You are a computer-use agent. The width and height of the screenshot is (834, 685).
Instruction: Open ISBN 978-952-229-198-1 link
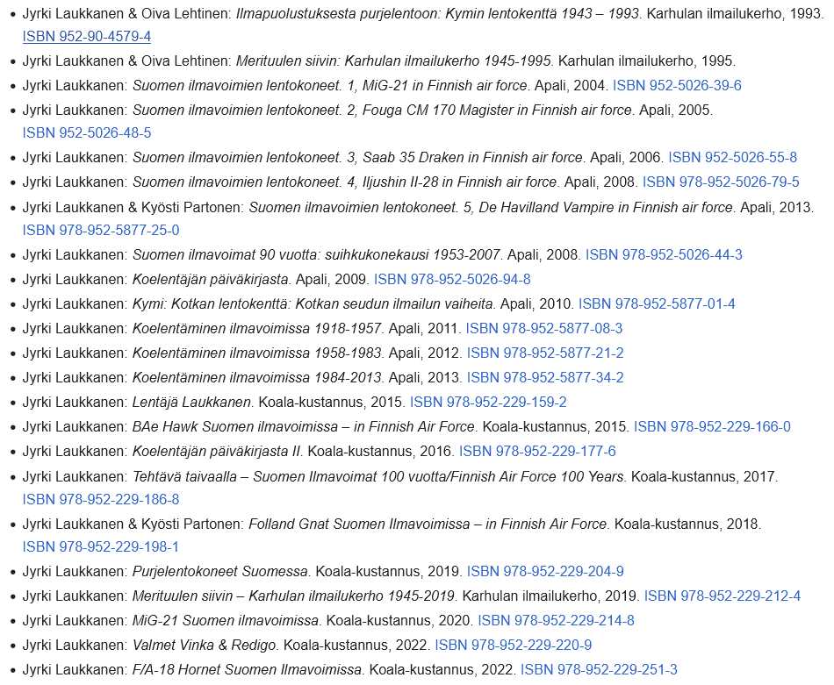[101, 546]
